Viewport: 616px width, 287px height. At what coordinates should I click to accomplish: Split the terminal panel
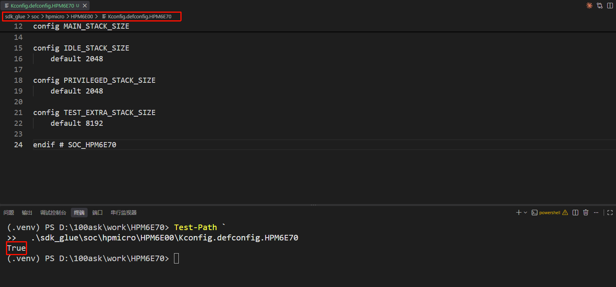[575, 213]
